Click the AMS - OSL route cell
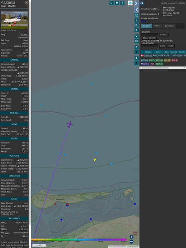This screenshot has height=248, width=186. tap(158, 56)
